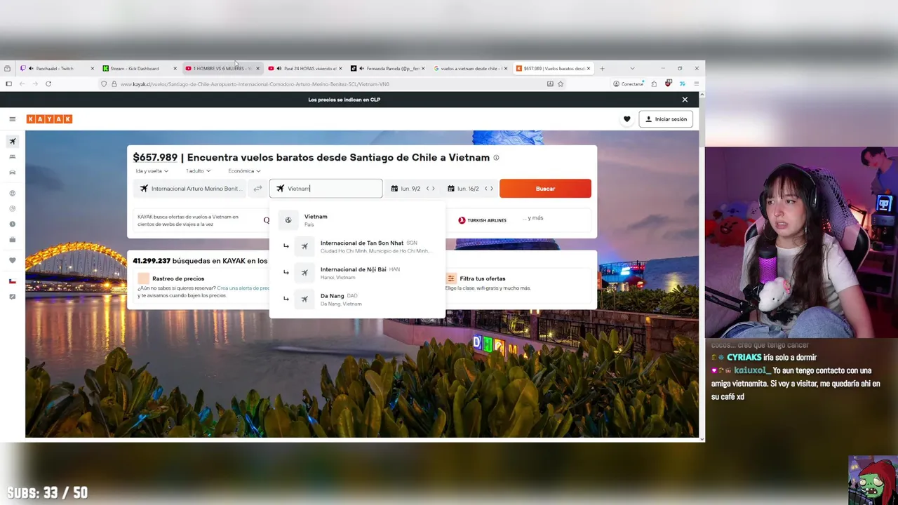Open the browser application menu
Viewport: 898px width, 505px height.
(696, 84)
